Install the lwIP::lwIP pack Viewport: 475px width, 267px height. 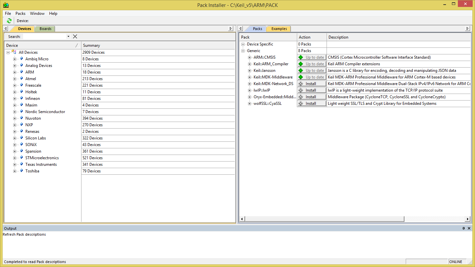click(312, 90)
